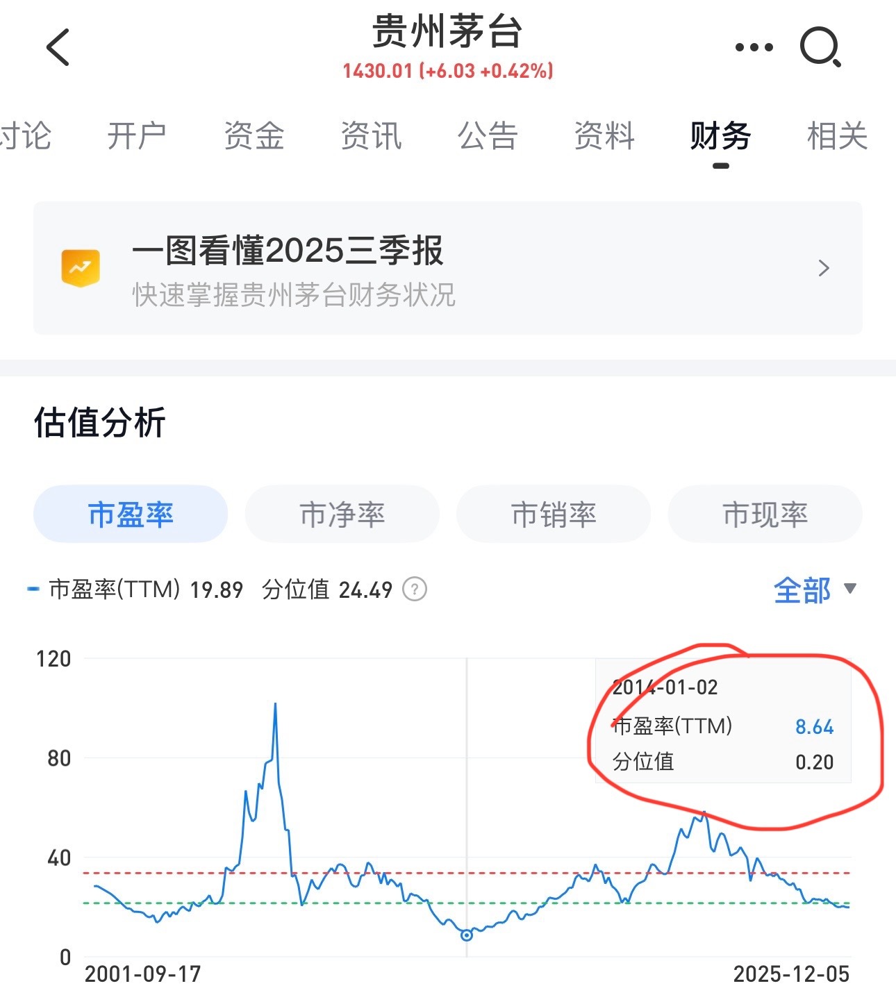
Task: Open 一图看懂2025三季报 banner
Action: [x=448, y=268]
